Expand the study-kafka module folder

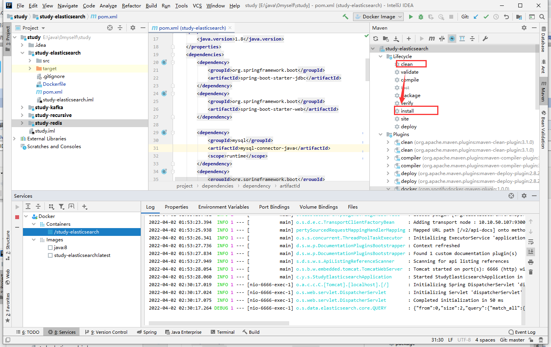click(x=22, y=108)
